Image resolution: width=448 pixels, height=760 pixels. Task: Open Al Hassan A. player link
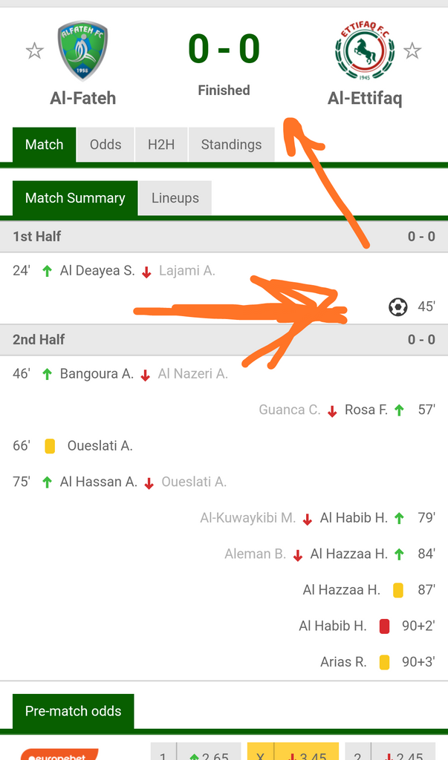(x=99, y=482)
